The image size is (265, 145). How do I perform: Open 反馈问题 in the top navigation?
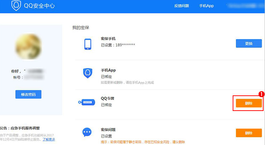(x=182, y=6)
